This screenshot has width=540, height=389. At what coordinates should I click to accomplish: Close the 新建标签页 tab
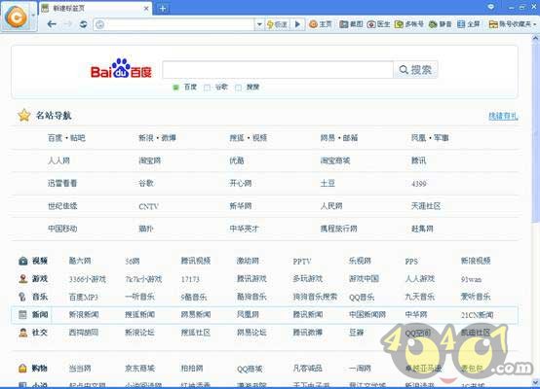tap(146, 8)
